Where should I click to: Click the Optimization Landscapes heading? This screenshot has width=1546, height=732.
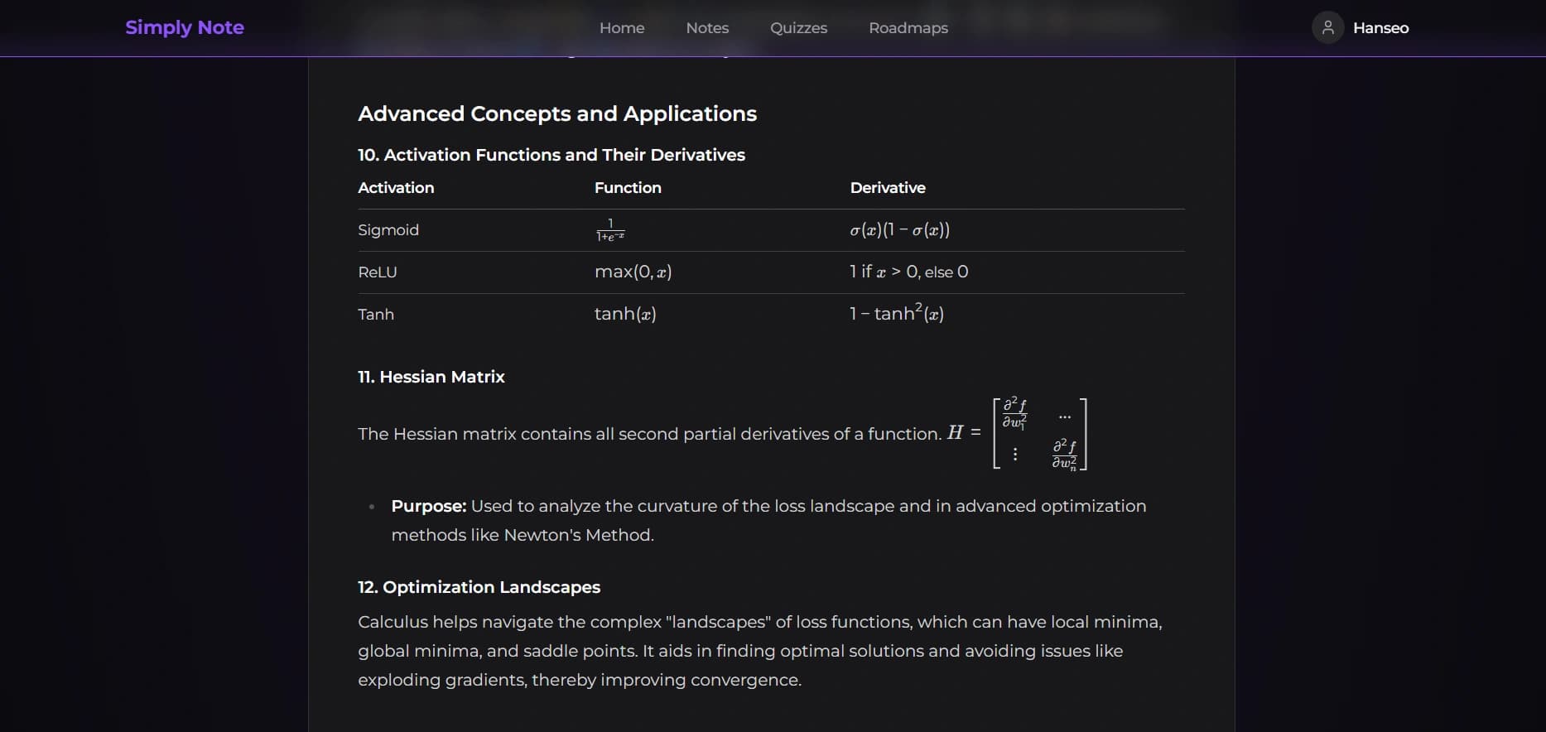click(479, 587)
